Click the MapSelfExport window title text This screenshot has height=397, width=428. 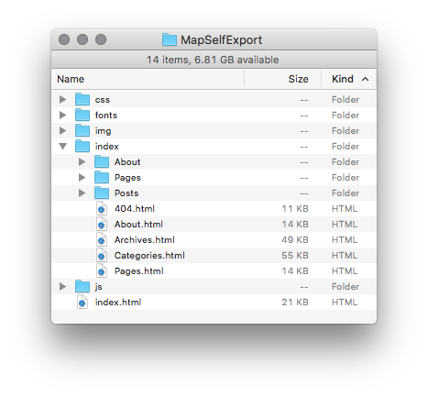click(x=221, y=40)
